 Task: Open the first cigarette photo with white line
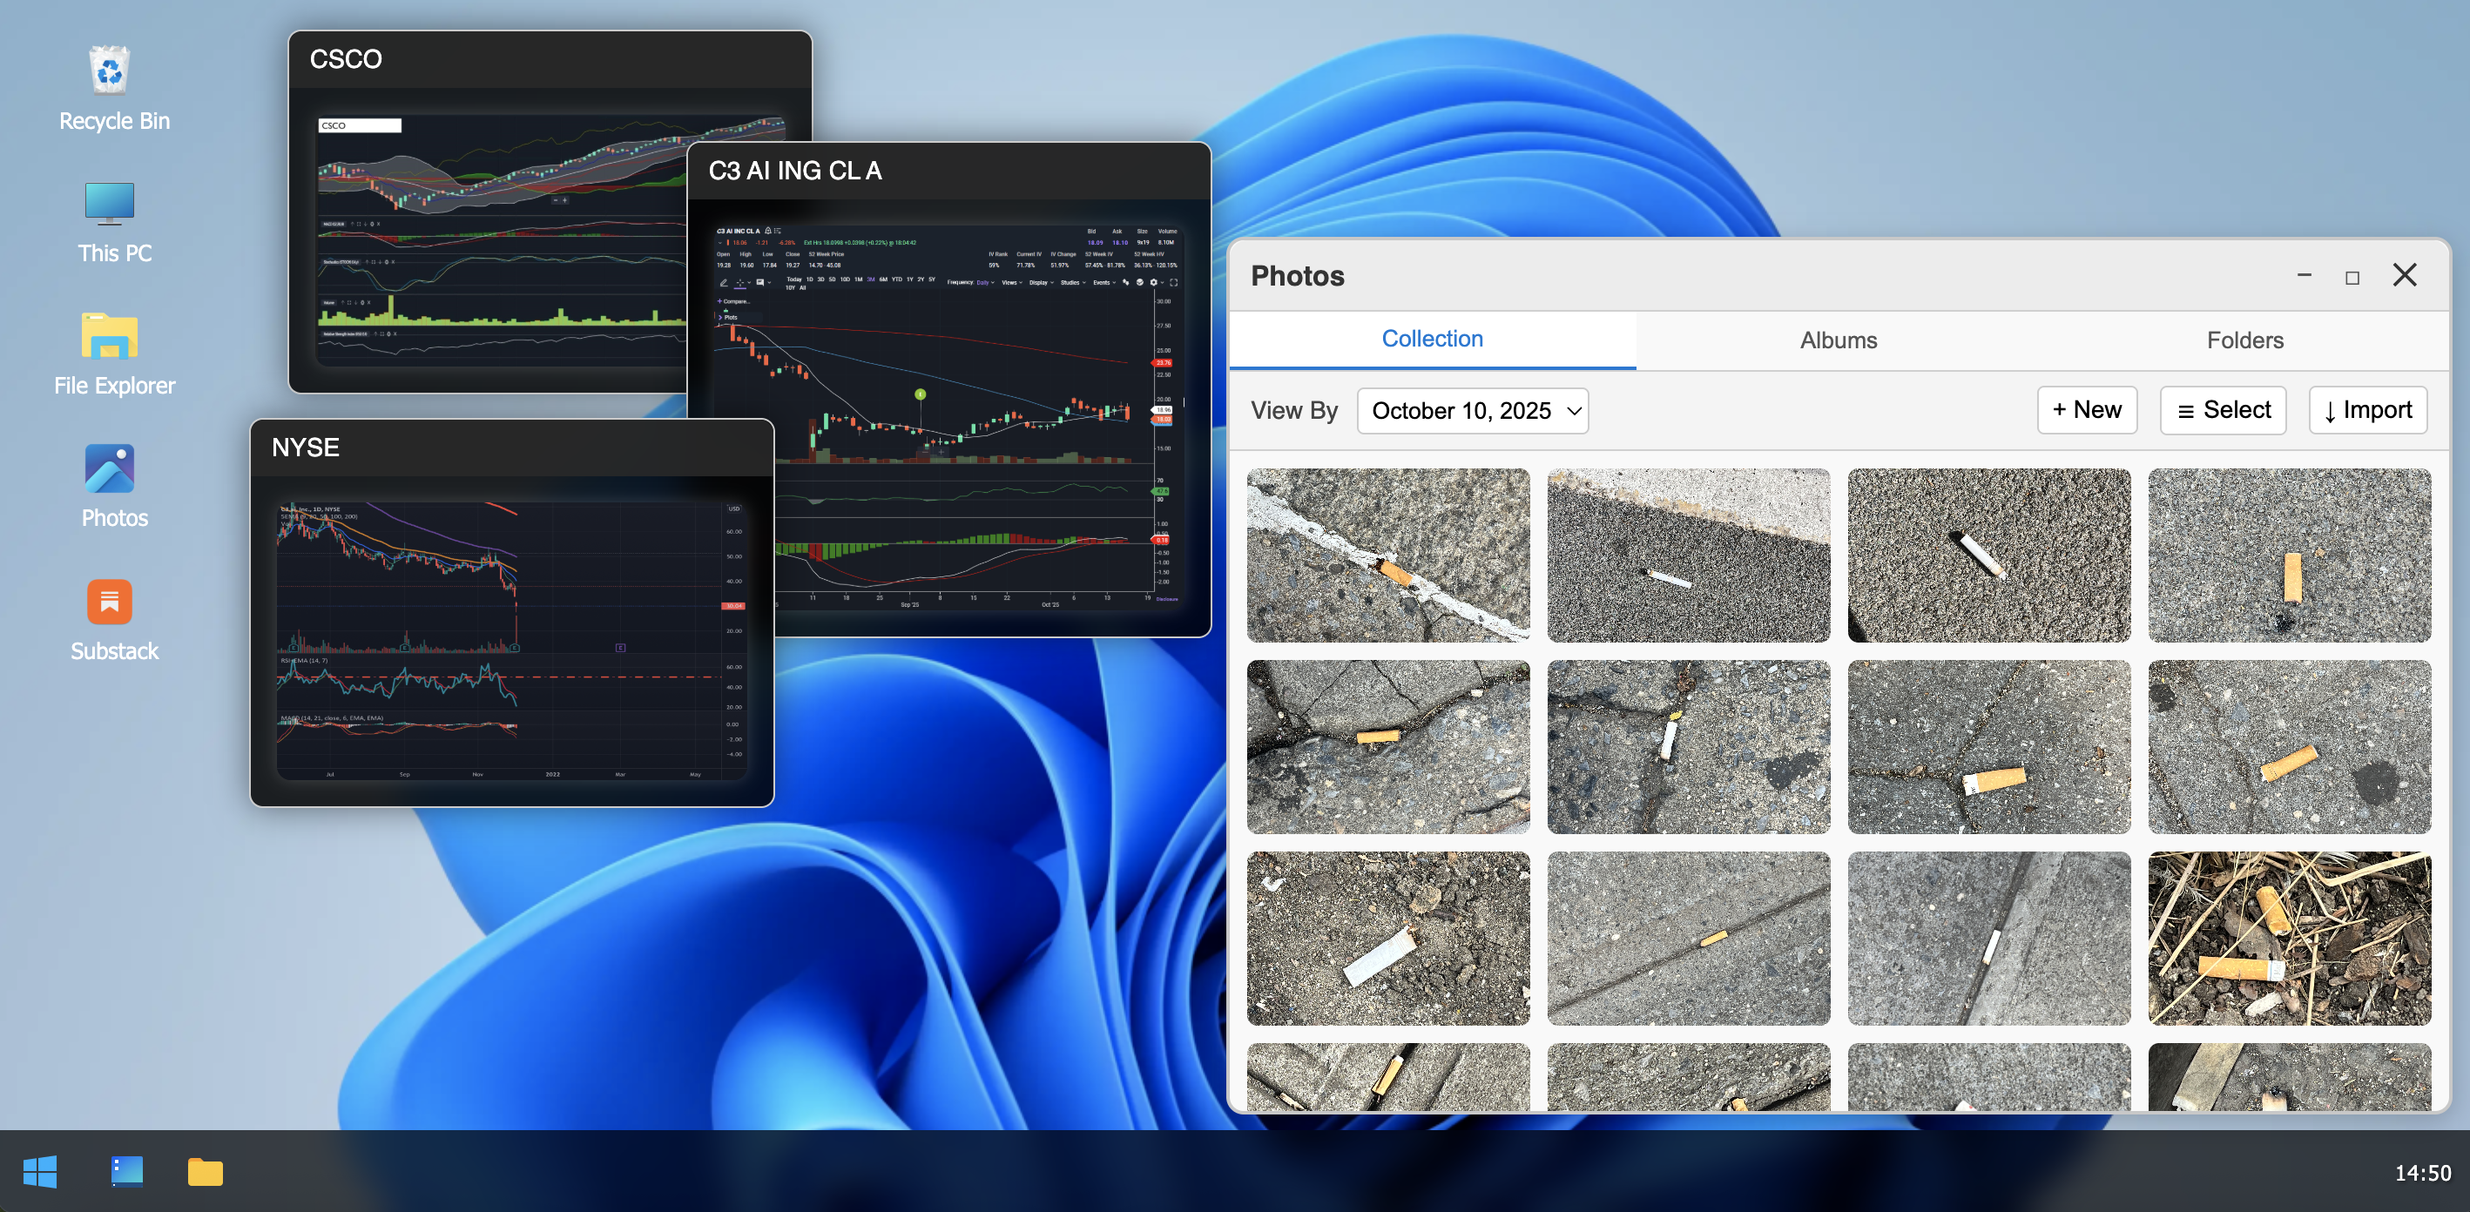click(1387, 555)
